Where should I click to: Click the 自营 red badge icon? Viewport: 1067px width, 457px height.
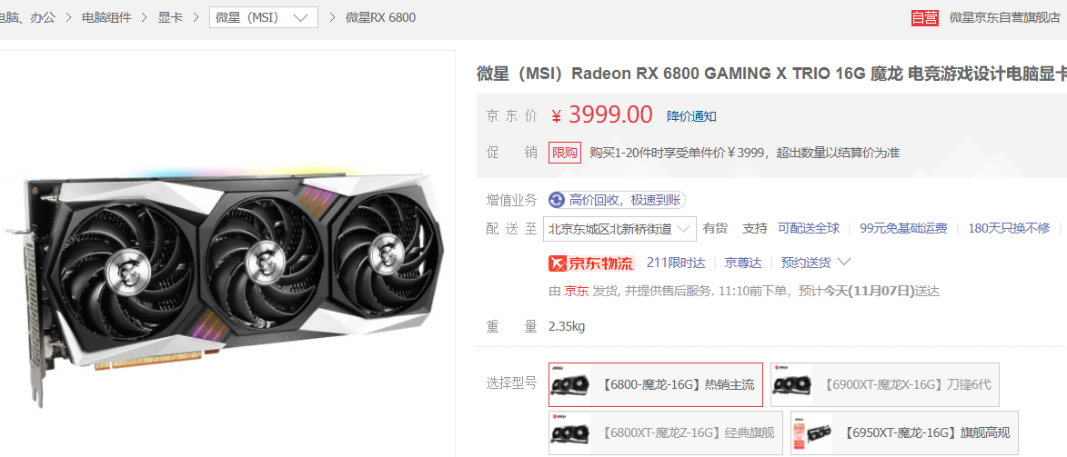[925, 17]
